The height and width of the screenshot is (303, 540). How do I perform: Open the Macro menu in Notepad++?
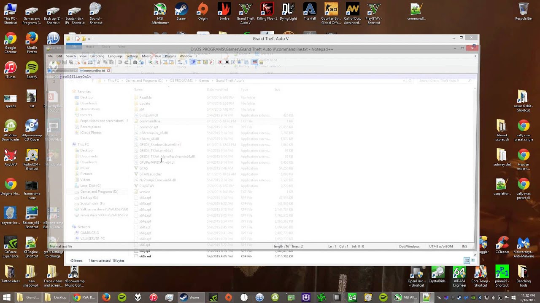click(146, 56)
